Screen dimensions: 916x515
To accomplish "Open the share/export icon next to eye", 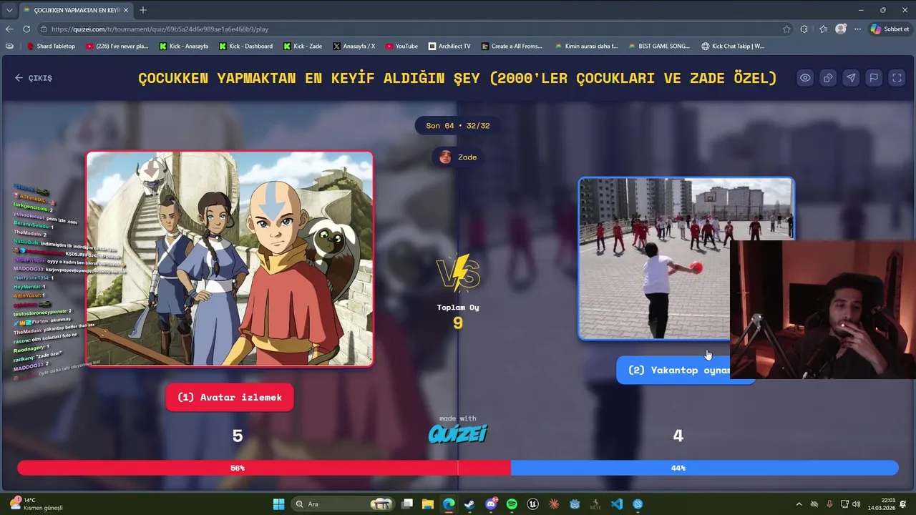I will click(828, 78).
